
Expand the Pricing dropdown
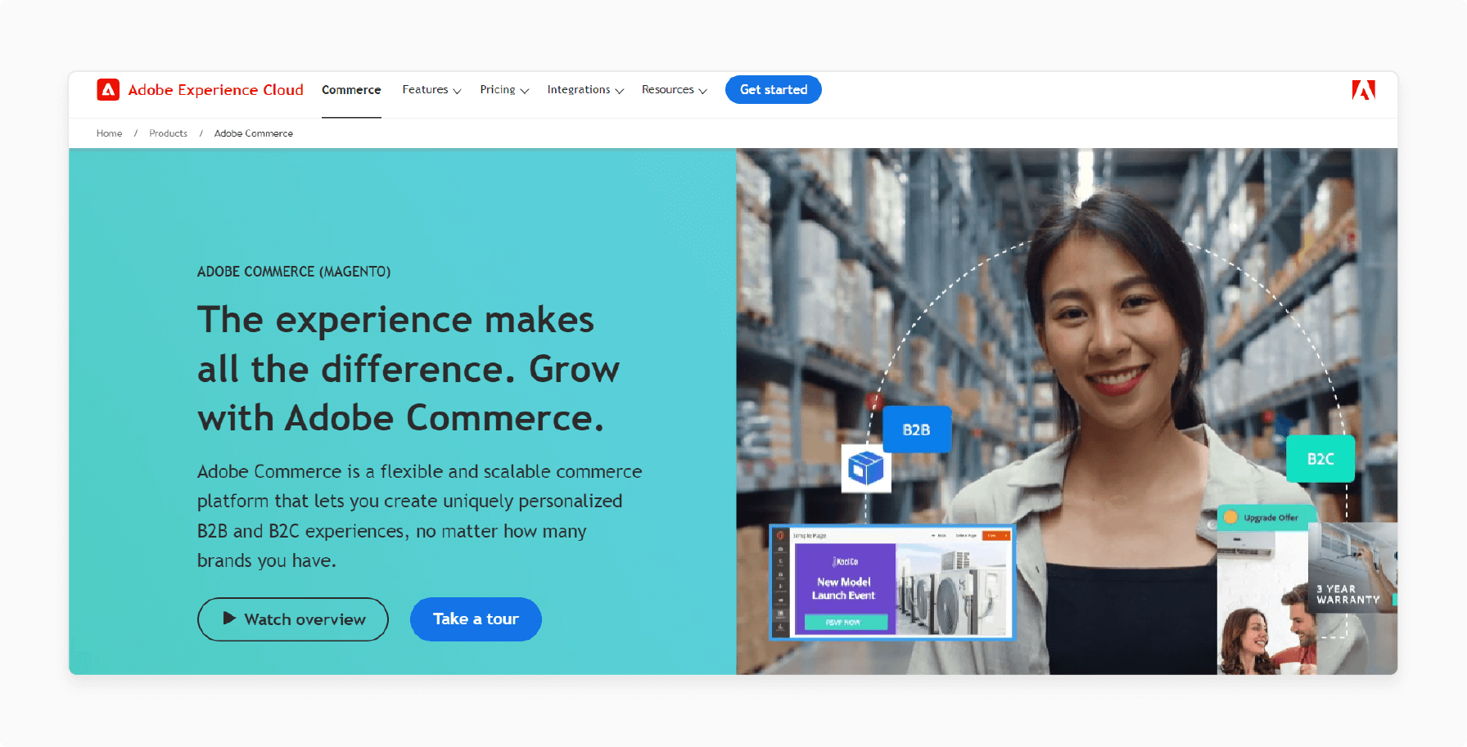(x=504, y=90)
